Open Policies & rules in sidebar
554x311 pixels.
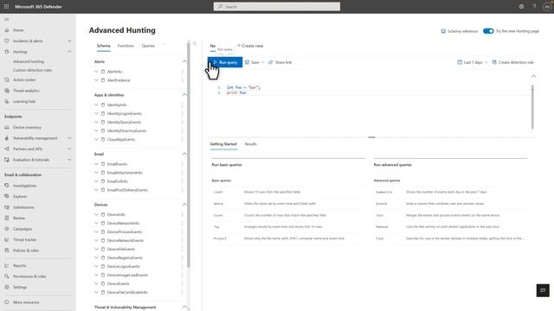[x=26, y=251]
